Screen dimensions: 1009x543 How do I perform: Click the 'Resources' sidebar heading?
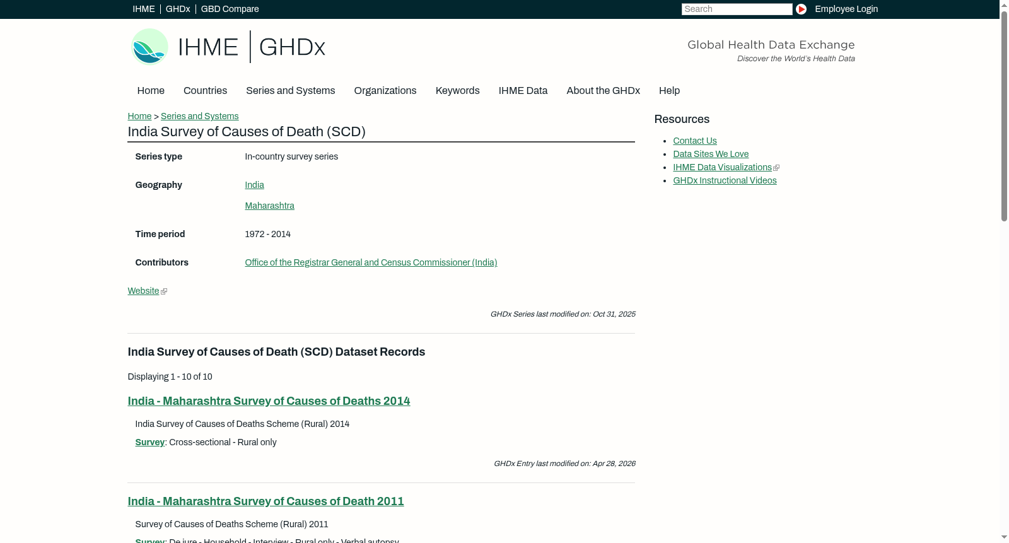(682, 119)
